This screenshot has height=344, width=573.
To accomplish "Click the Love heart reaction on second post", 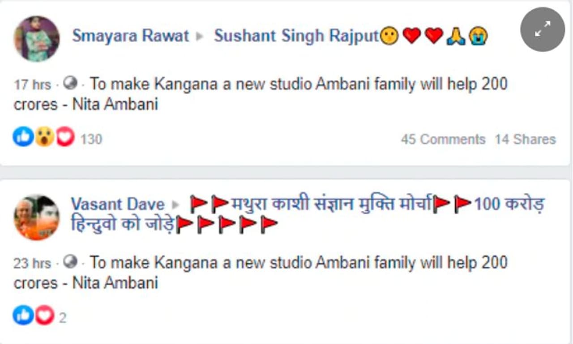I will (44, 315).
